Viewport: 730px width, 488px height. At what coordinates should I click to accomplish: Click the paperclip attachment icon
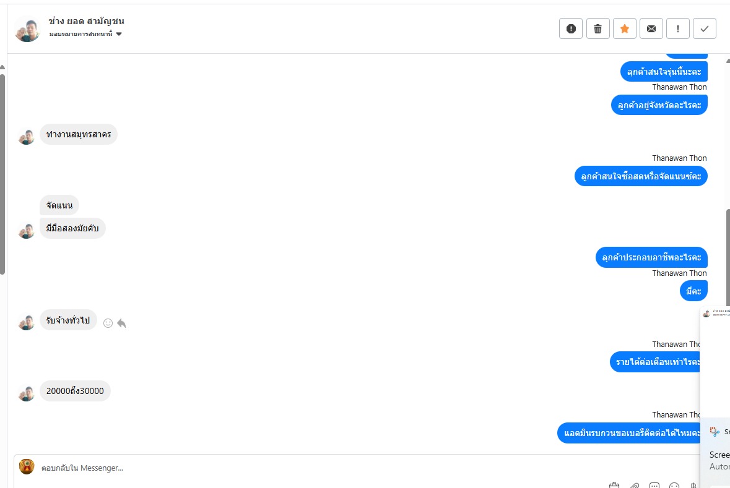[635, 486]
